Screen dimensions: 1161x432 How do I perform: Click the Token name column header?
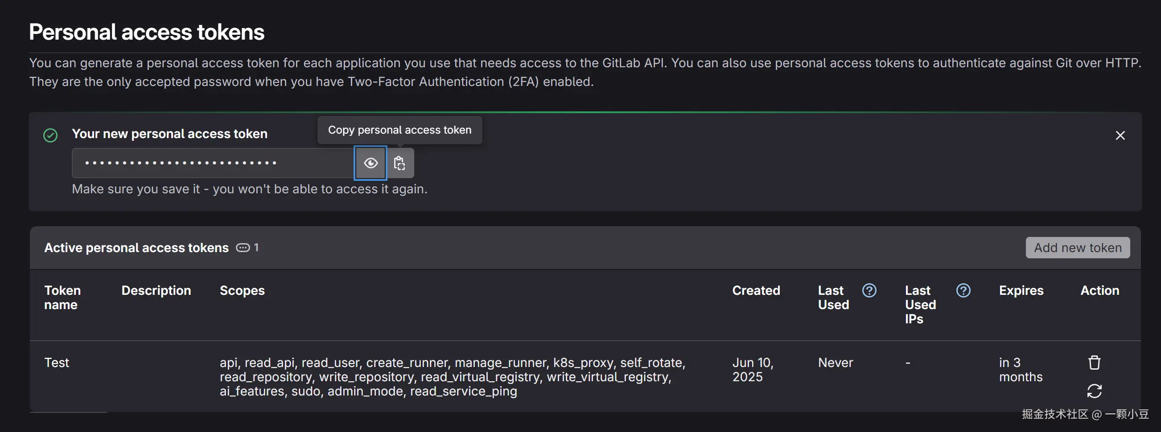(62, 298)
